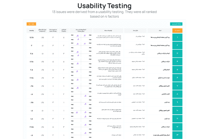209x139 pixels.
Task: Select the PM2 persona marker in issue row 6
Action: click(78, 80)
